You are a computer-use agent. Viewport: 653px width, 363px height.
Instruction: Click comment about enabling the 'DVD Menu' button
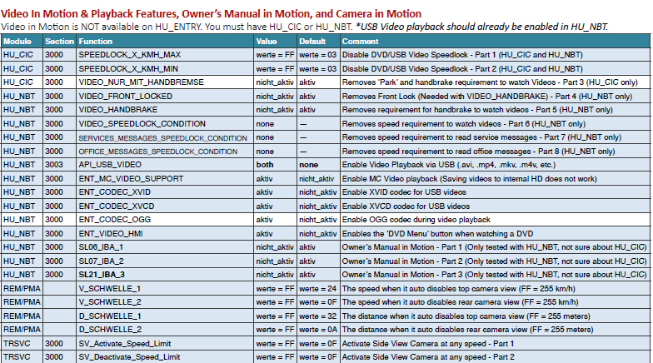[x=437, y=233]
